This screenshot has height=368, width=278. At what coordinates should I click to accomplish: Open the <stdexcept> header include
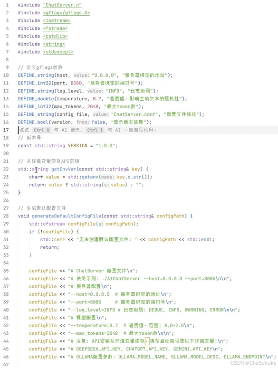[x=58, y=52]
